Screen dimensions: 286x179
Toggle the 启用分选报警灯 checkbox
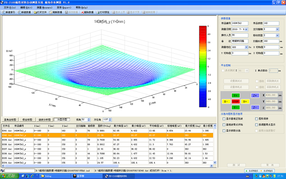click(x=256, y=131)
